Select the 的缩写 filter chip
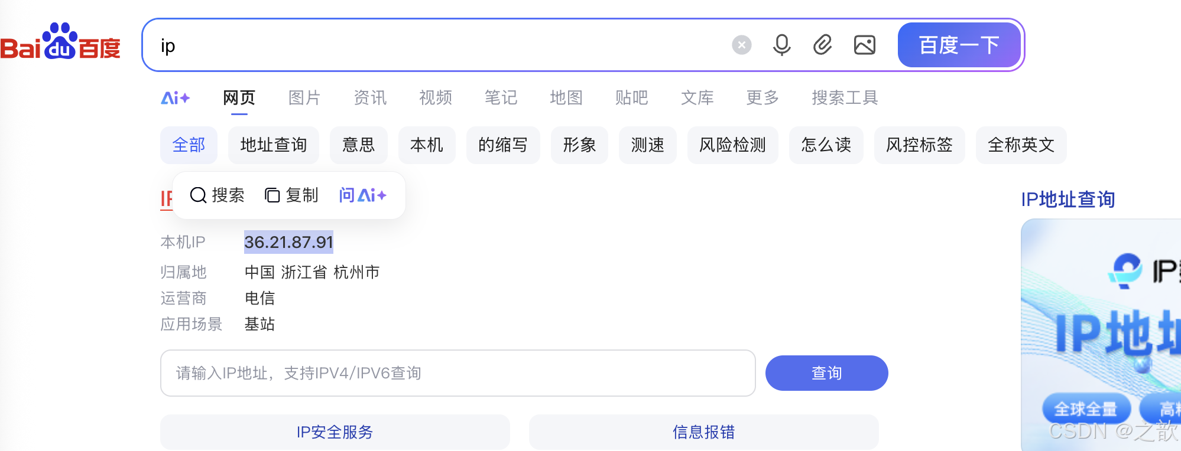Viewport: 1181px width, 451px height. 503,145
